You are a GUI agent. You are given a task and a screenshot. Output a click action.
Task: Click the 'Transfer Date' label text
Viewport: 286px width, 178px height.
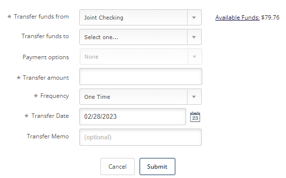[x=50, y=116]
